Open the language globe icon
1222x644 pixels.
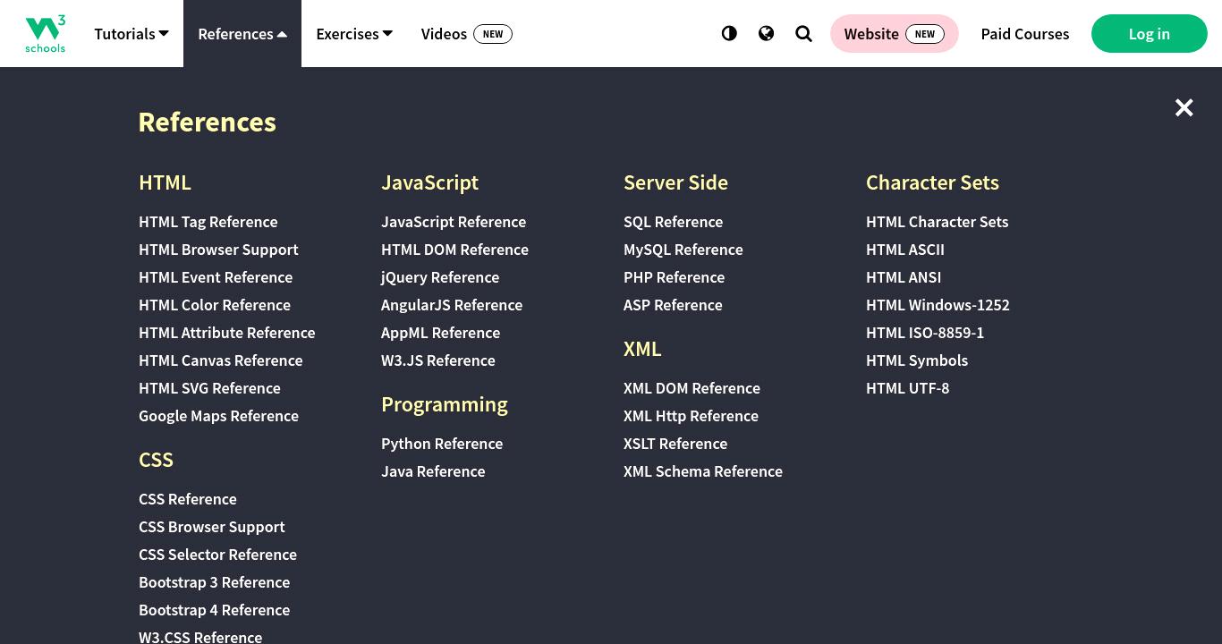tap(766, 33)
